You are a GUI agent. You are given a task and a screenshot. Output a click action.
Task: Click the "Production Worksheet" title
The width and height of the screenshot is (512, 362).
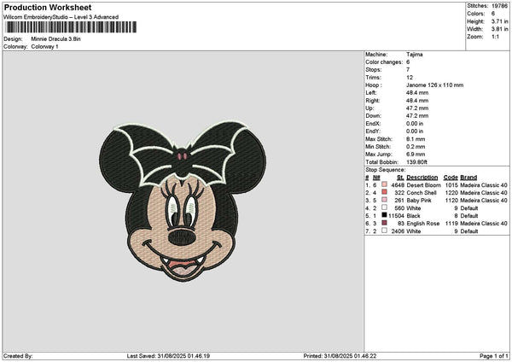click(48, 8)
